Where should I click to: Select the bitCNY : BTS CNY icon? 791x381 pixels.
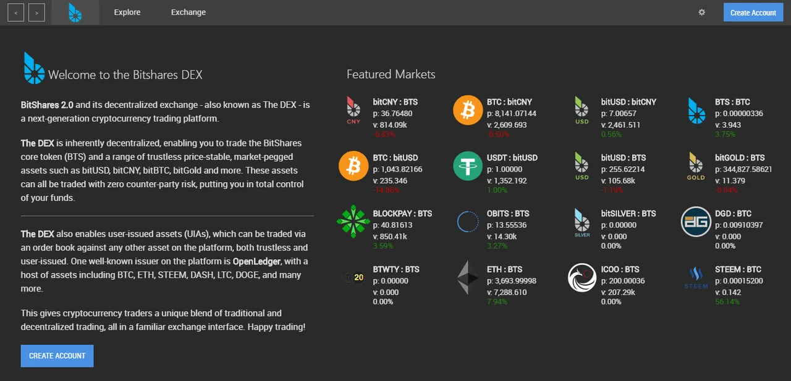(x=353, y=111)
